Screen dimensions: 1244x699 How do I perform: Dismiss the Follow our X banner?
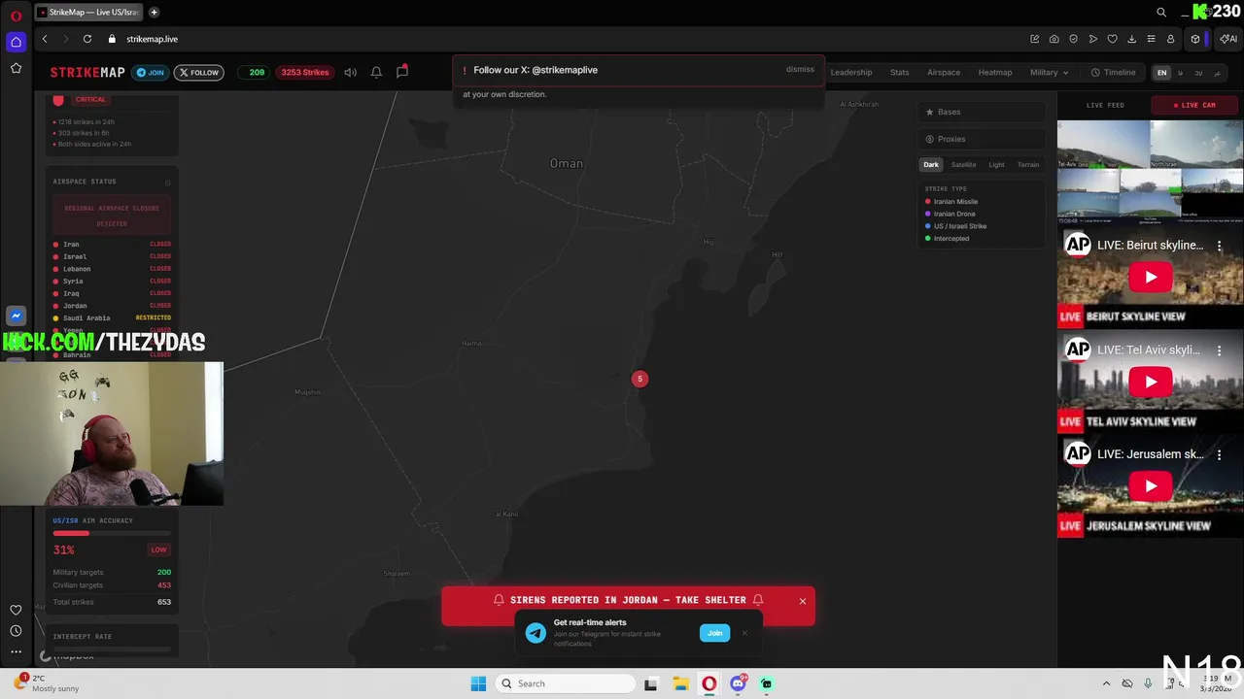coord(800,70)
